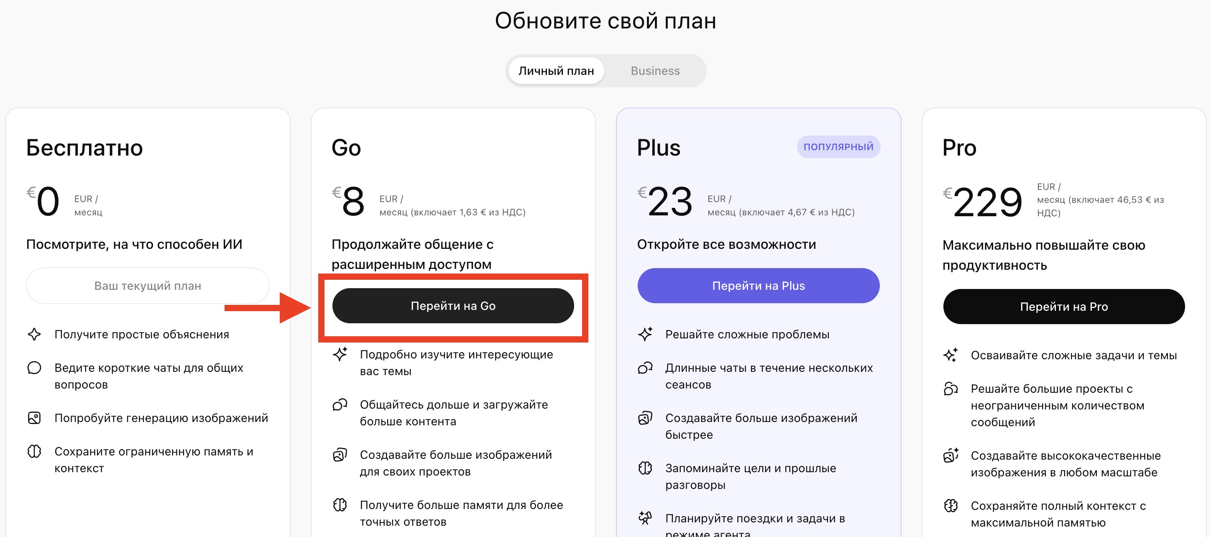1211x537 pixels.
Task: Click 'Перейти на Plus' button
Action: point(758,285)
